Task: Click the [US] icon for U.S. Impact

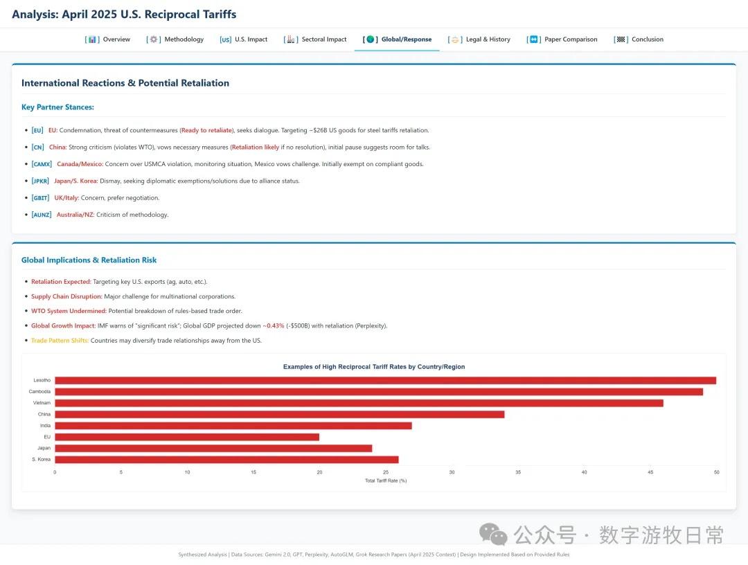Action: click(226, 39)
